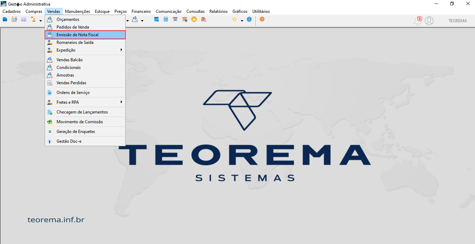This screenshot has width=475, height=244.
Task: Open the Comunicação menu
Action: (x=169, y=11)
